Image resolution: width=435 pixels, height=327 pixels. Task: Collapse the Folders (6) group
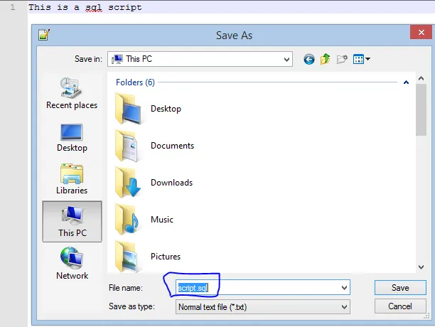point(406,82)
